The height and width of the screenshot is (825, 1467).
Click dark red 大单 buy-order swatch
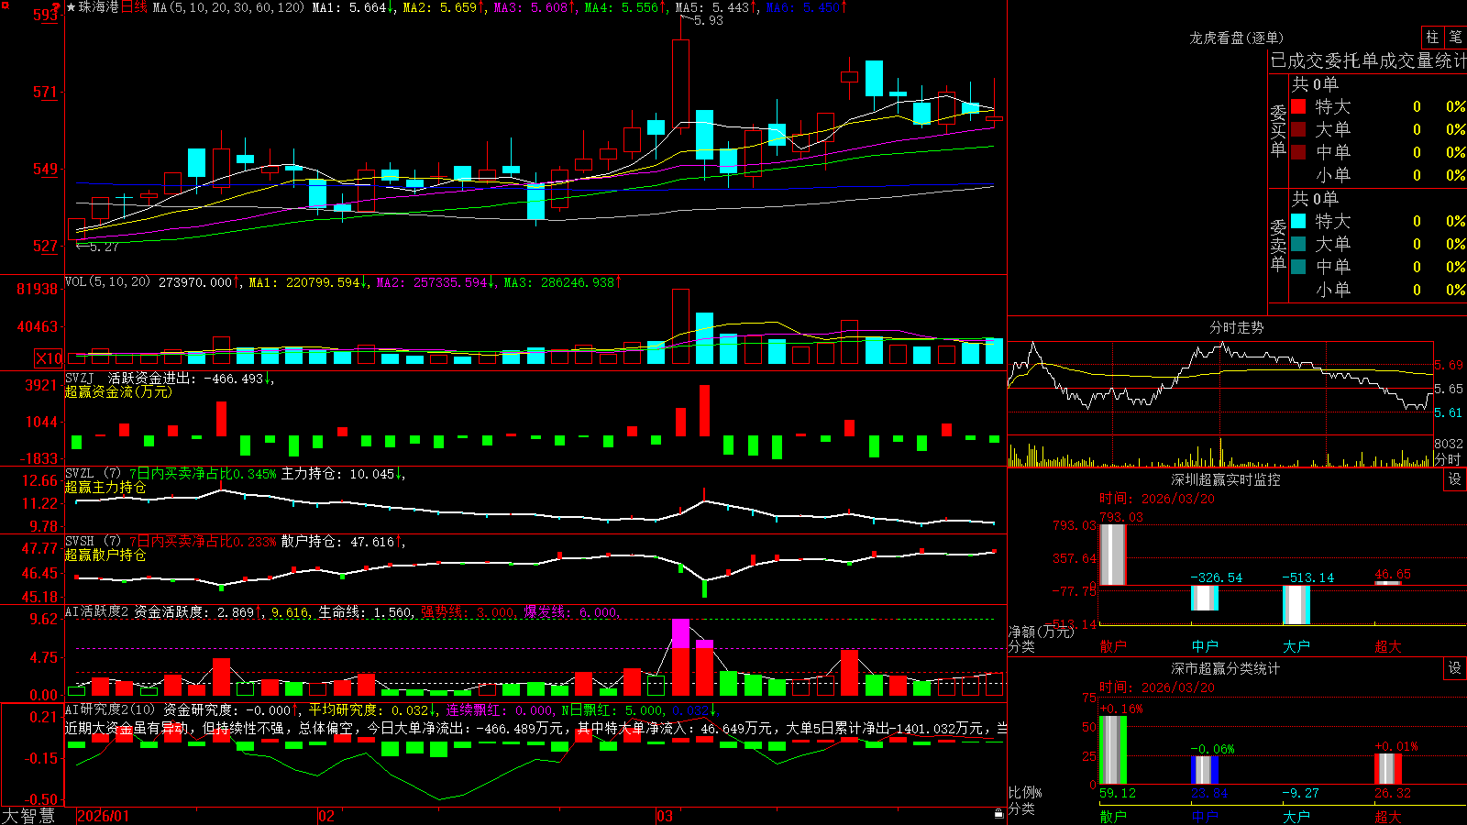1298,129
